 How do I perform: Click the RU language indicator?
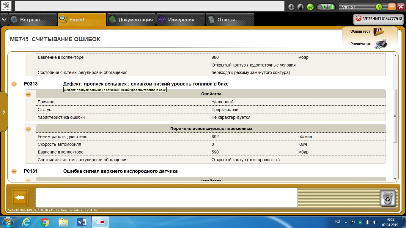[338, 221]
